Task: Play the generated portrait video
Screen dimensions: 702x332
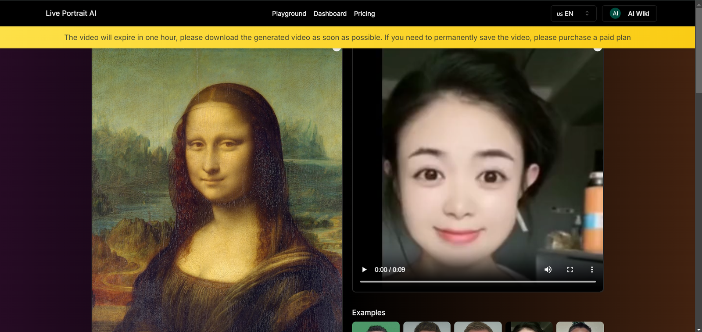Action: [364, 270]
